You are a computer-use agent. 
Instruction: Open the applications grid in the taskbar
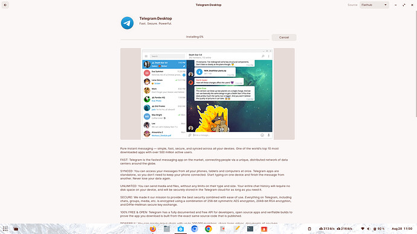[x=5, y=229]
